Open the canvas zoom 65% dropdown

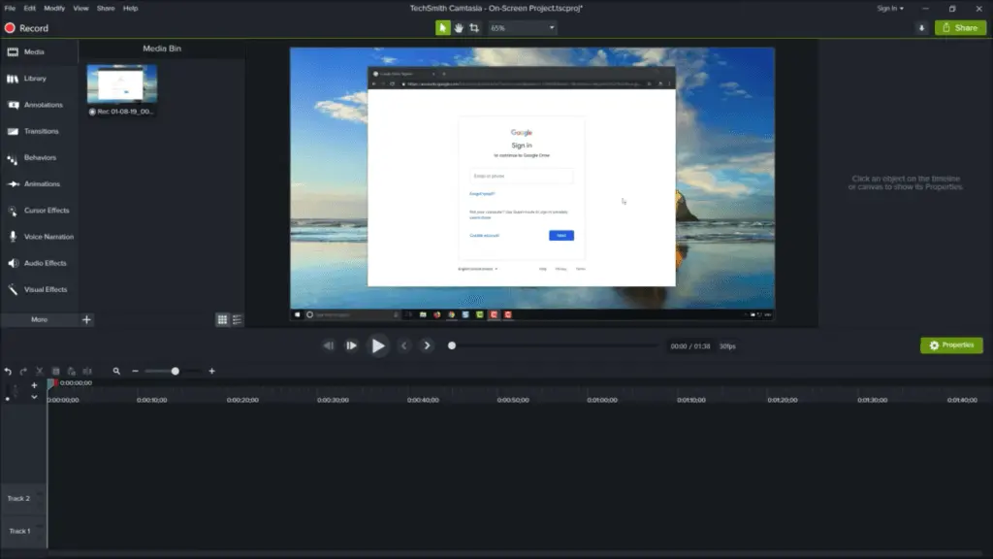[523, 28]
